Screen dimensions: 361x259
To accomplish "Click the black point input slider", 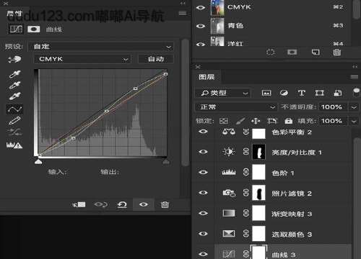I will [38, 162].
